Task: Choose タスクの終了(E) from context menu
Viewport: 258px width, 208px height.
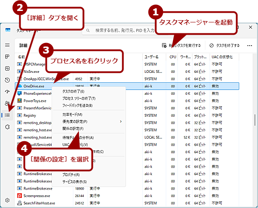Action: click(73, 91)
